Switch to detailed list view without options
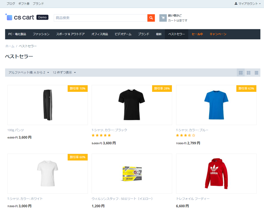The height and width of the screenshot is (213, 264). (248, 73)
